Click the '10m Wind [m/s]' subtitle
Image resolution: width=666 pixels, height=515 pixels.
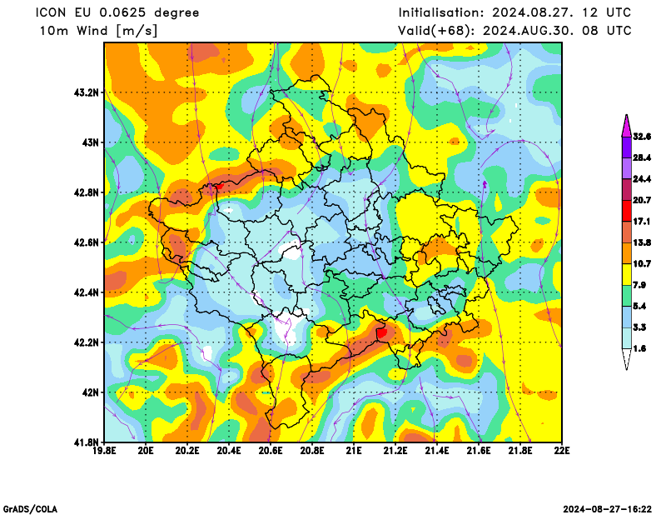(98, 31)
